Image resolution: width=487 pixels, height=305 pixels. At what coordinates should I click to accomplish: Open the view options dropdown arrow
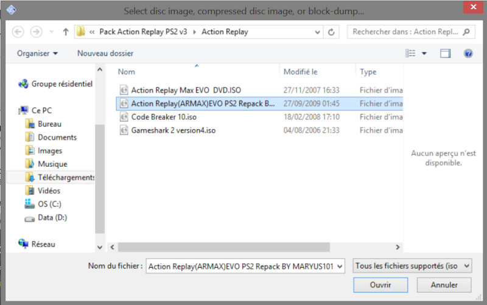tap(424, 54)
